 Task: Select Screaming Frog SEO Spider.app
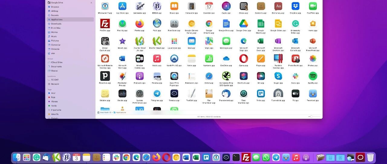[226, 76]
